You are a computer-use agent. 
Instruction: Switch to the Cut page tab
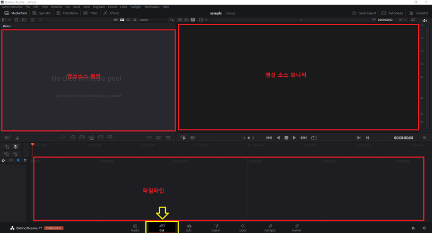click(x=162, y=228)
